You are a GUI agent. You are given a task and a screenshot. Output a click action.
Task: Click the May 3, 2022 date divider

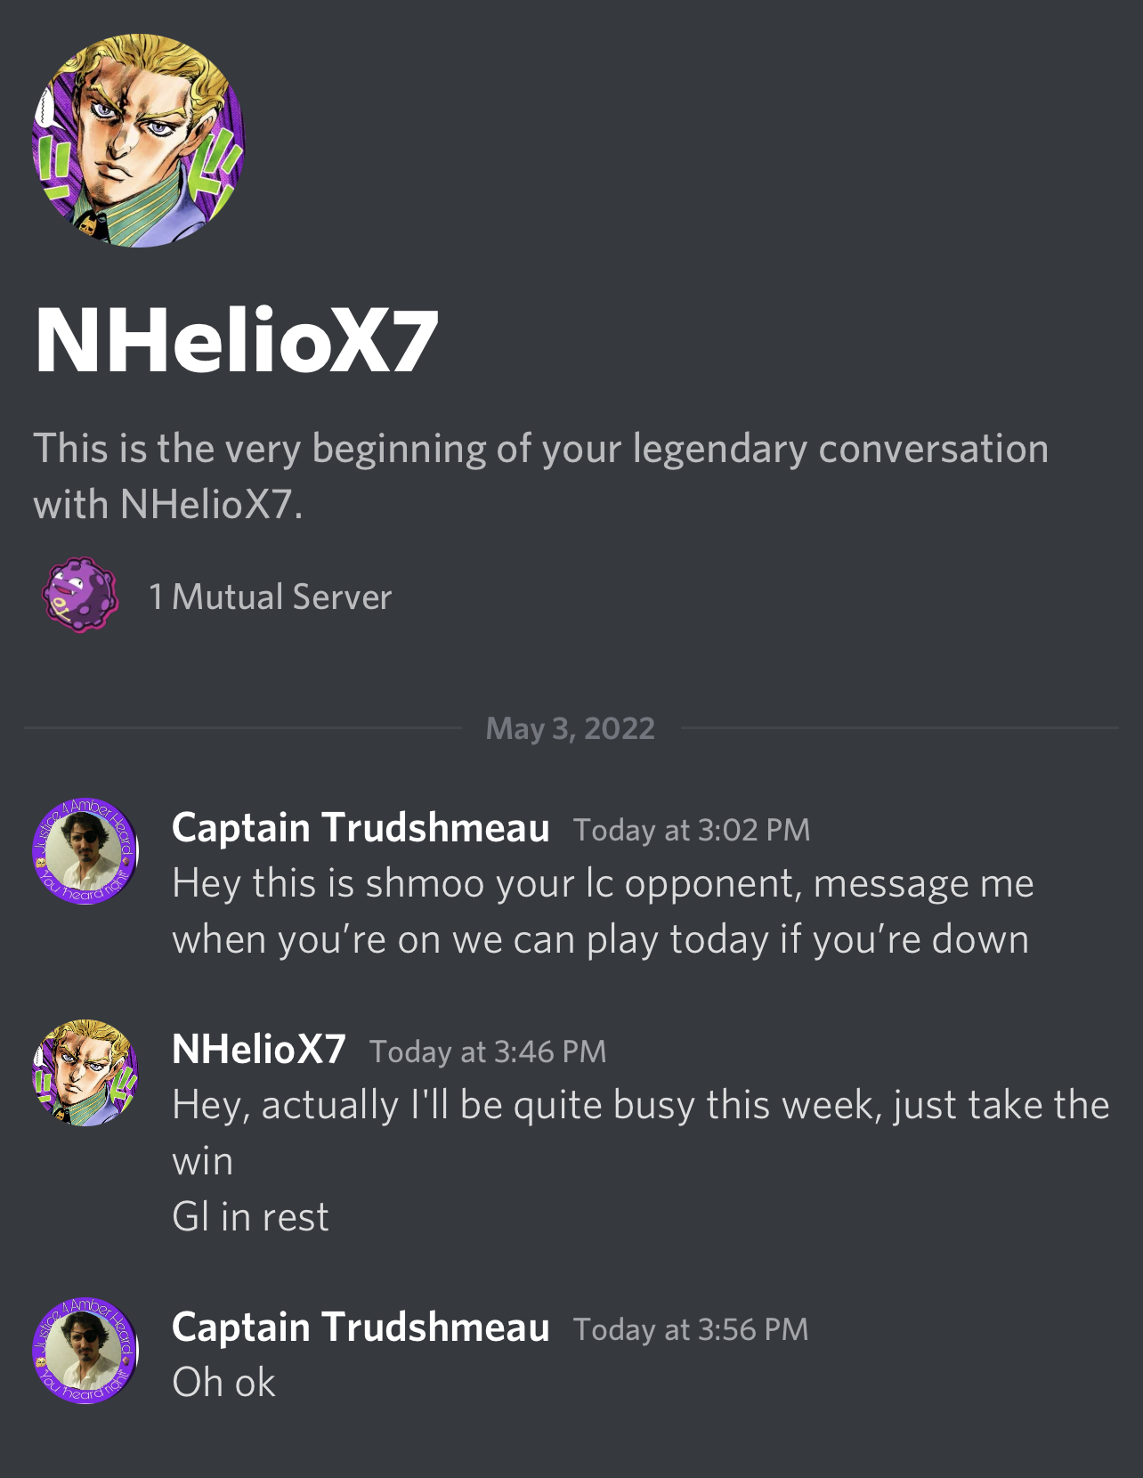point(571,728)
